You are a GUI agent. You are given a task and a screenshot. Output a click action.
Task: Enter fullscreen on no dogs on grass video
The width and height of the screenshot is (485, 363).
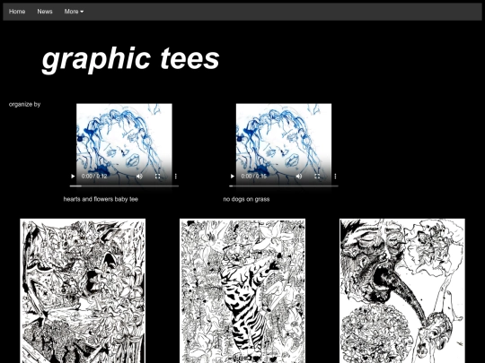click(317, 177)
